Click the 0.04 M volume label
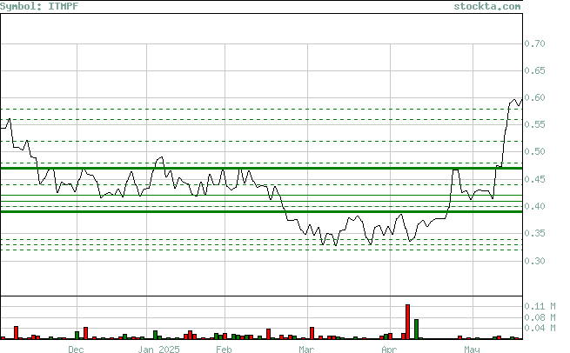 click(x=540, y=328)
